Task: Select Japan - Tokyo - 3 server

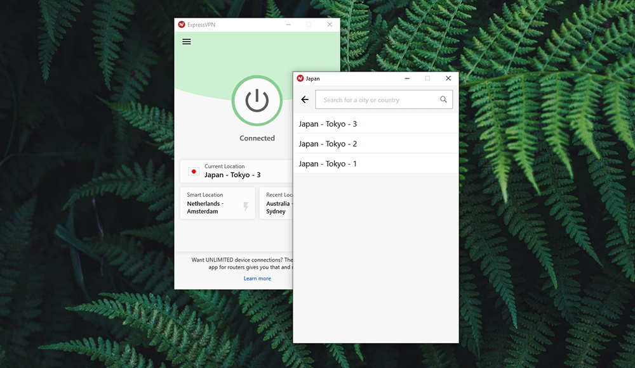Action: click(376, 124)
